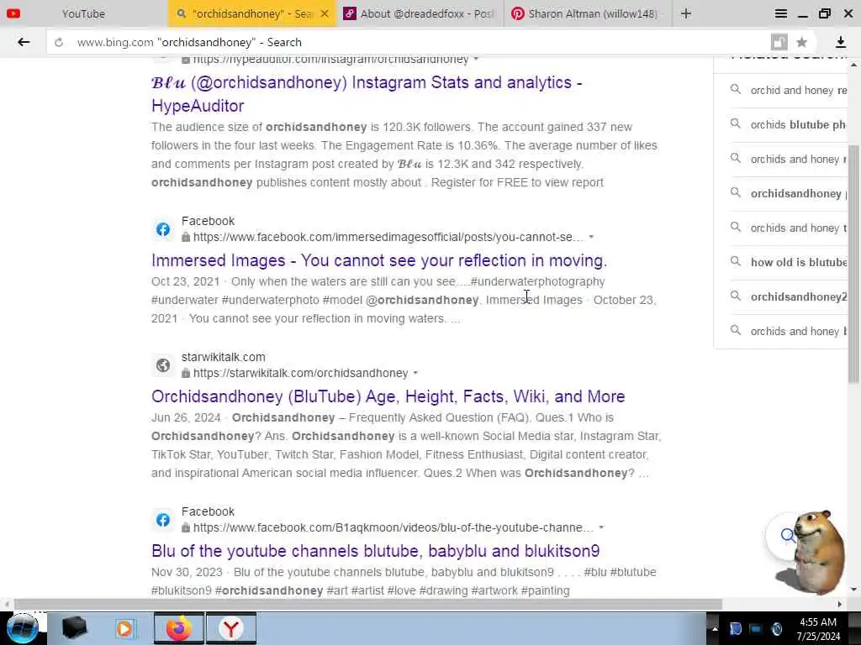Open Orchidsandhoney (BluTube) Age, Height result
The image size is (861, 645).
(388, 396)
